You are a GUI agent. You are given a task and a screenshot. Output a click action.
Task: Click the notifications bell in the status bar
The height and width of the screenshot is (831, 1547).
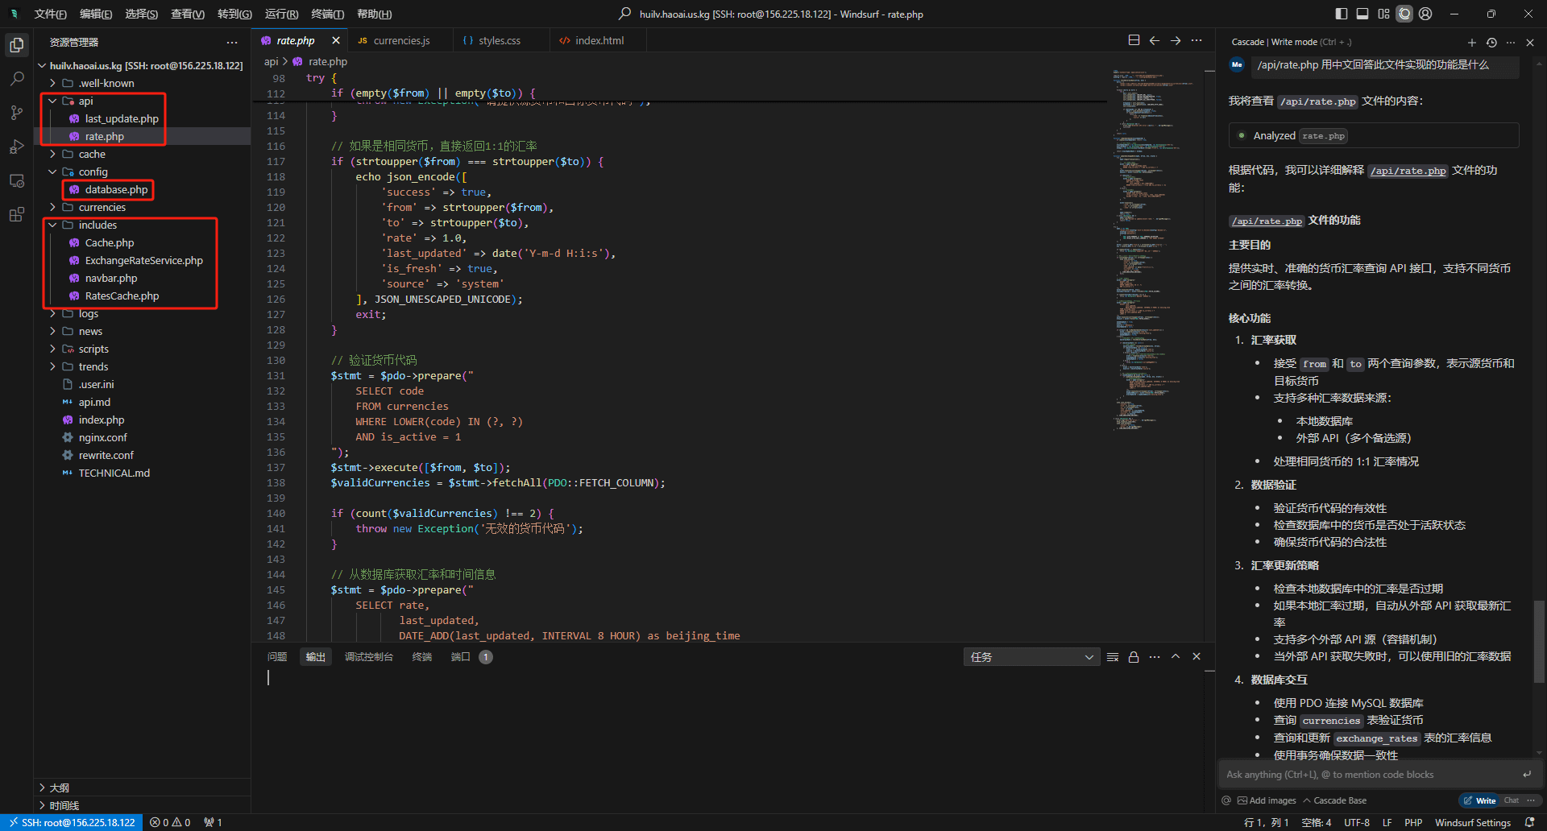[x=1529, y=822]
